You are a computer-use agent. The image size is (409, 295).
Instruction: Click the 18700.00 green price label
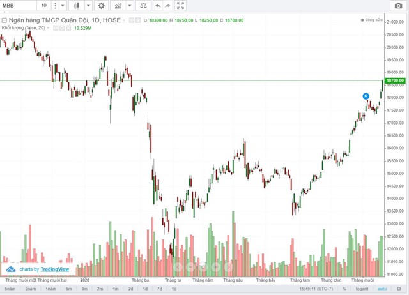395,80
